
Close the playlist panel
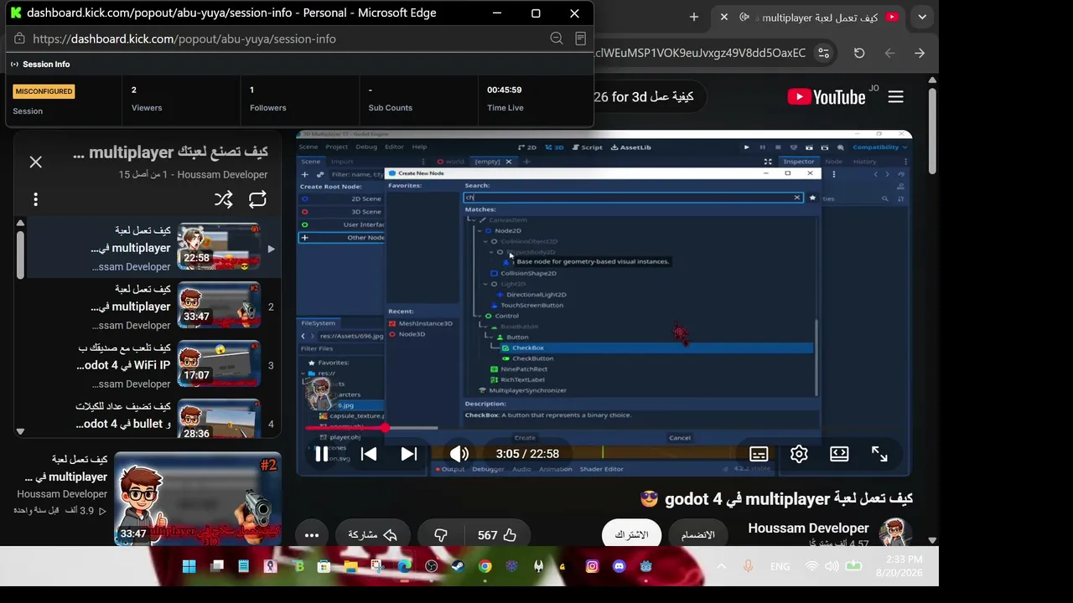pos(35,162)
